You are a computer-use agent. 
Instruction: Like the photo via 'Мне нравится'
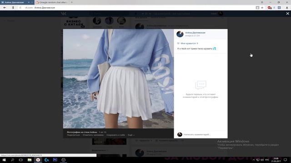188,43
